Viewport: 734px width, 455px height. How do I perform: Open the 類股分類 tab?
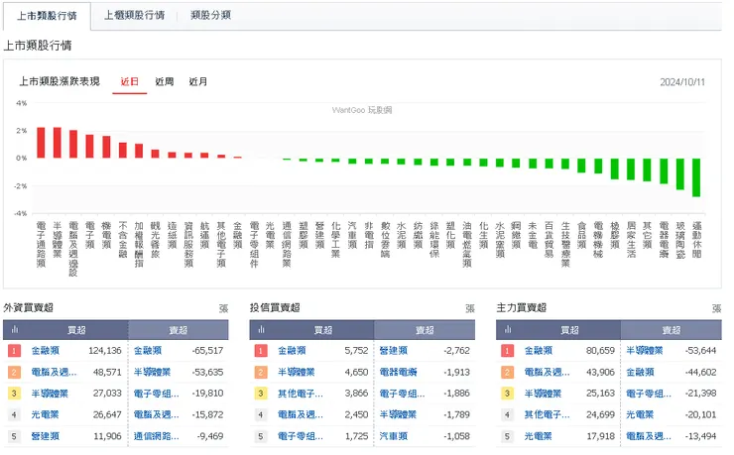pos(210,16)
